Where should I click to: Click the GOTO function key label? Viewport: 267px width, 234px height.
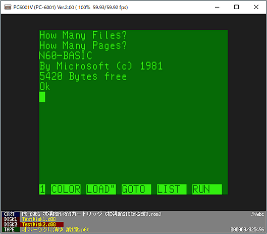(x=136, y=189)
